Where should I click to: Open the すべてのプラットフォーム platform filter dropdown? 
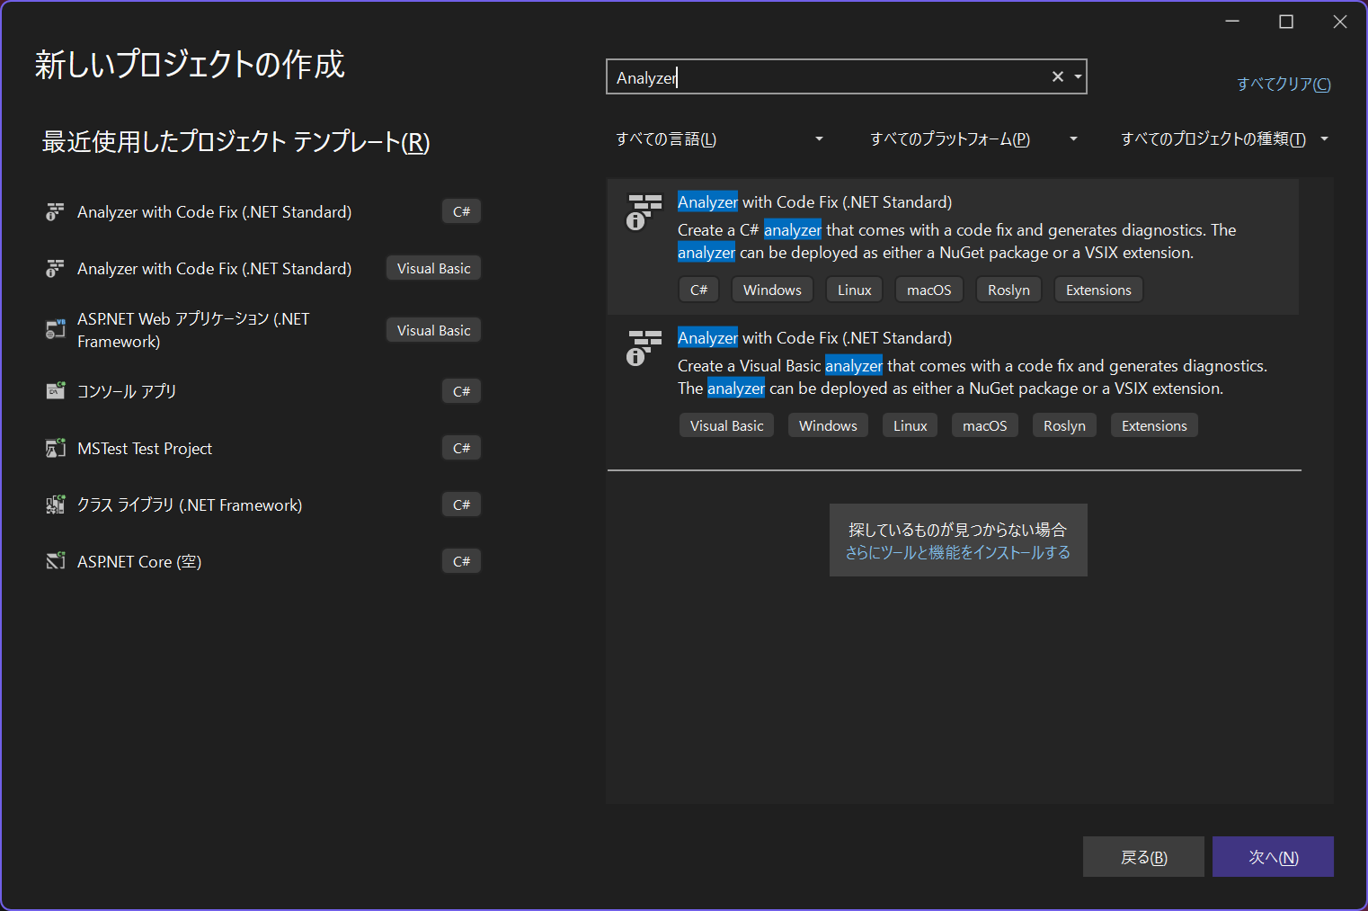[973, 138]
